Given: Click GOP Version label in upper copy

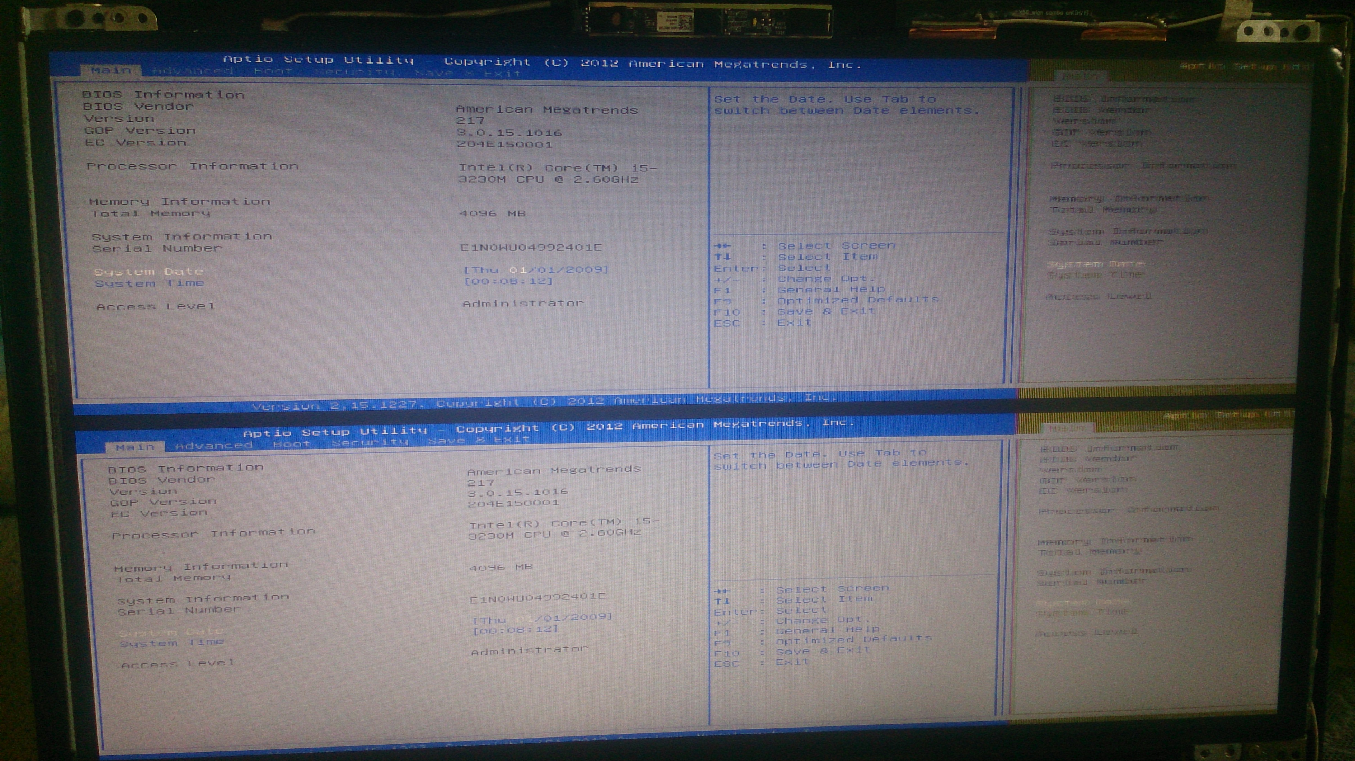Looking at the screenshot, I should click(140, 130).
